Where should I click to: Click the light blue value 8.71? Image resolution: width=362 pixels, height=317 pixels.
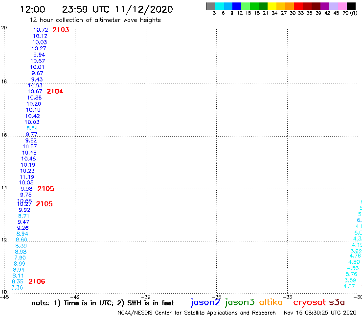[x=23, y=216]
